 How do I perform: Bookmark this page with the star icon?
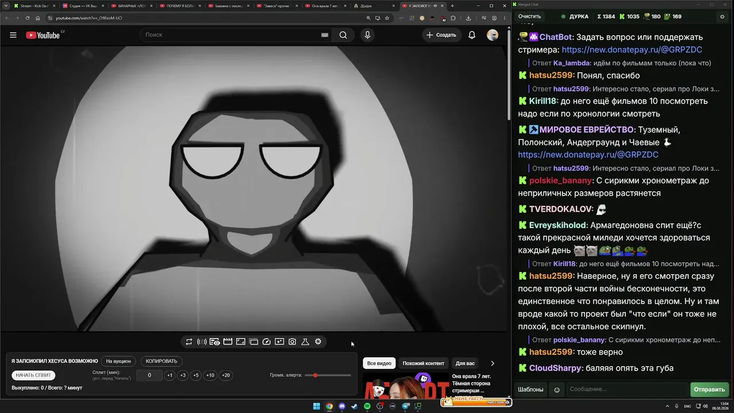pyautogui.click(x=388, y=18)
